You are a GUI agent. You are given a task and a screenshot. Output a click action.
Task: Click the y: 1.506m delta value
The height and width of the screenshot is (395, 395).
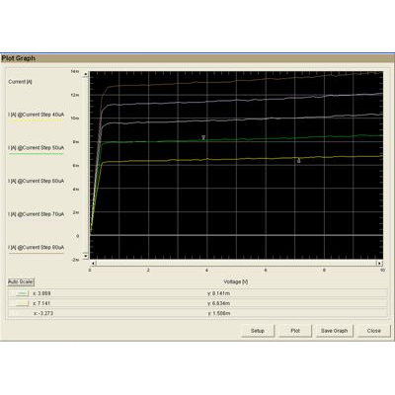pyautogui.click(x=219, y=314)
